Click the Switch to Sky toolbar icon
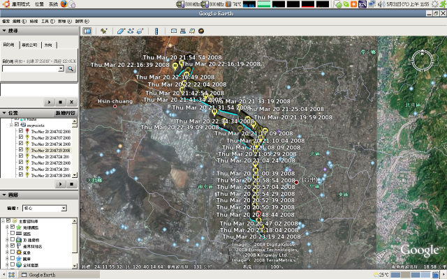 click(201, 31)
